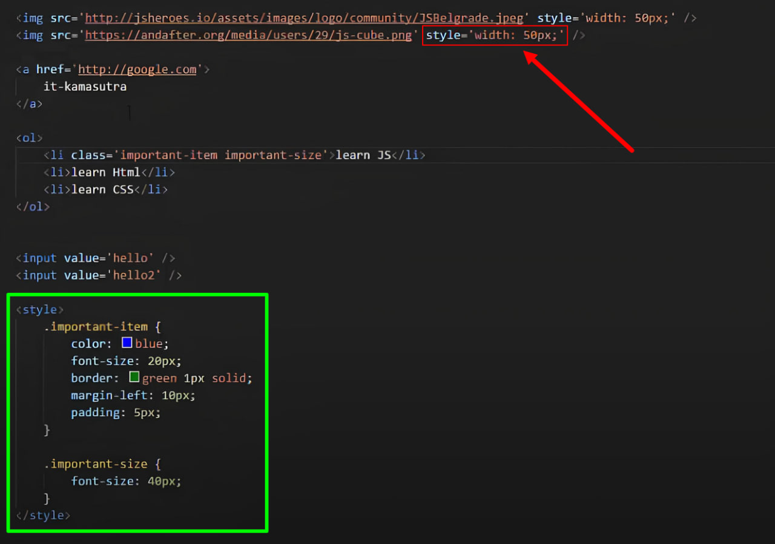Click the opening ol tag
The height and width of the screenshot is (544, 775).
click(29, 138)
